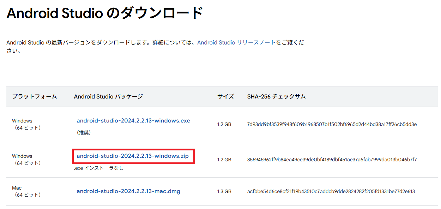Click the サイズ column header

(225, 96)
